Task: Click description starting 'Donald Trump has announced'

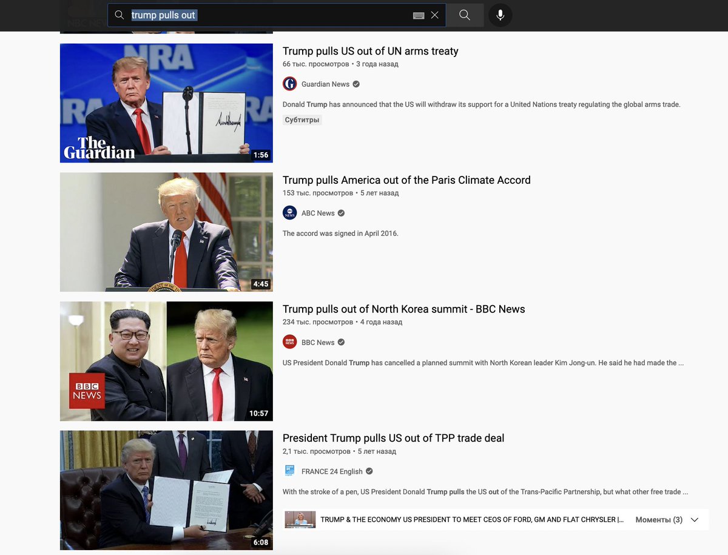Action: 482,104
